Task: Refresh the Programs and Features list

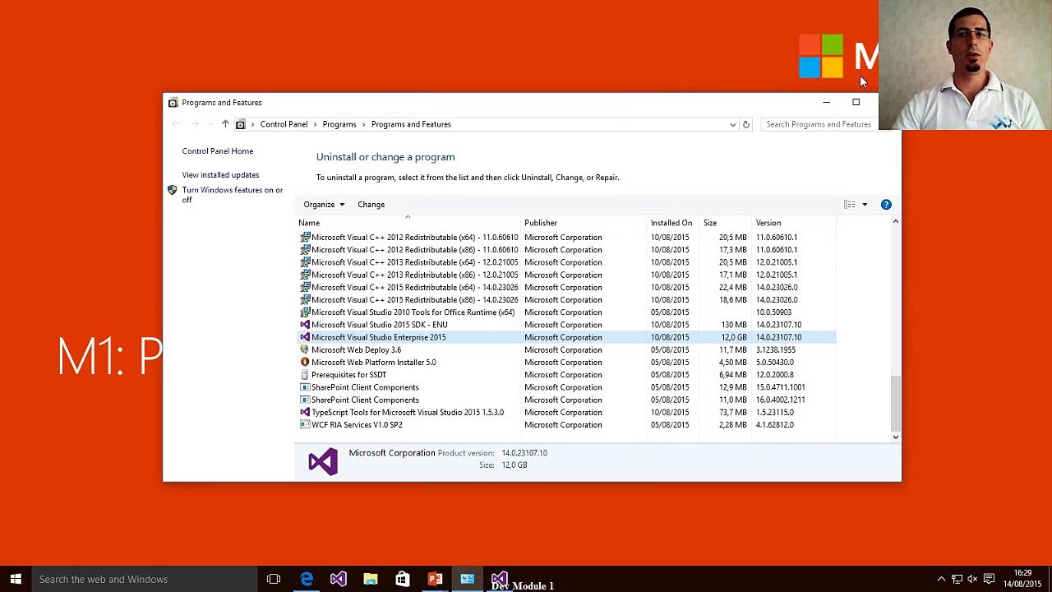Action: pos(746,124)
